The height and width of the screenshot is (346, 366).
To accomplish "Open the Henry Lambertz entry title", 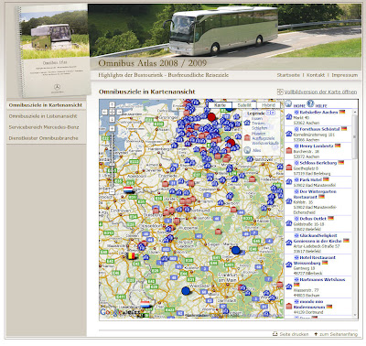I will click(x=317, y=146).
